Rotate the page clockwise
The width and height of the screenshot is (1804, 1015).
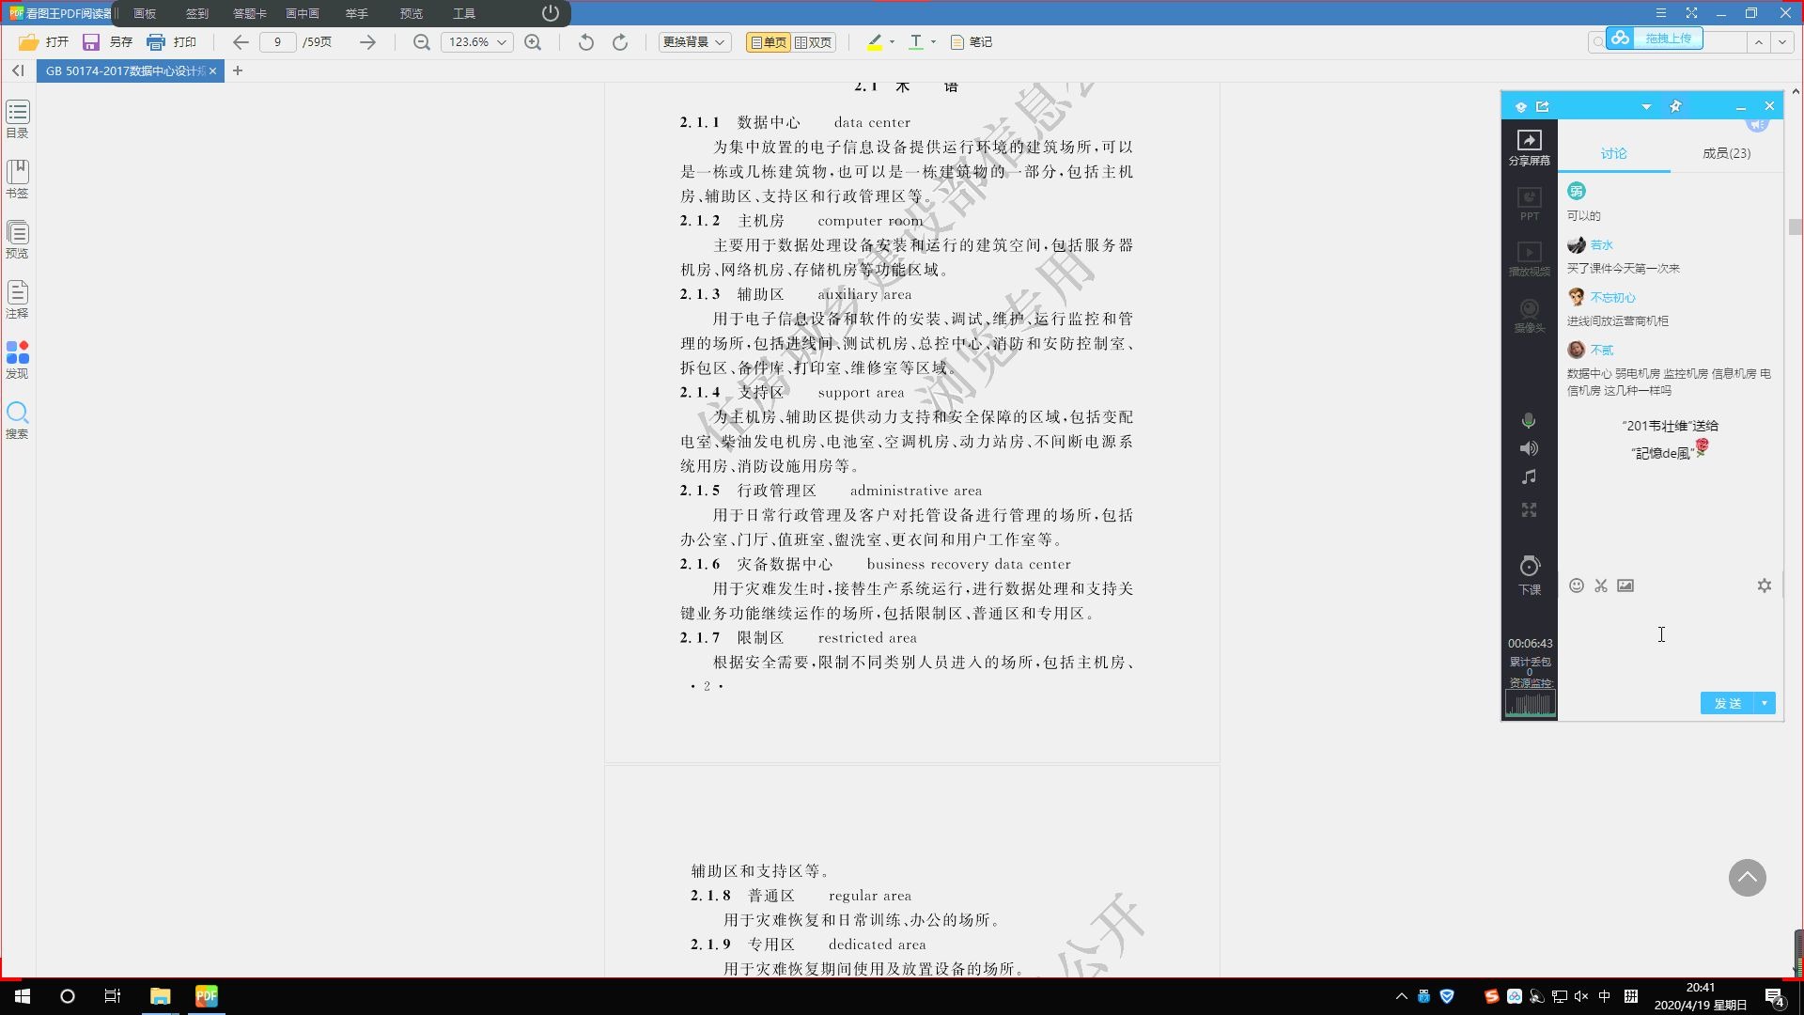(620, 42)
